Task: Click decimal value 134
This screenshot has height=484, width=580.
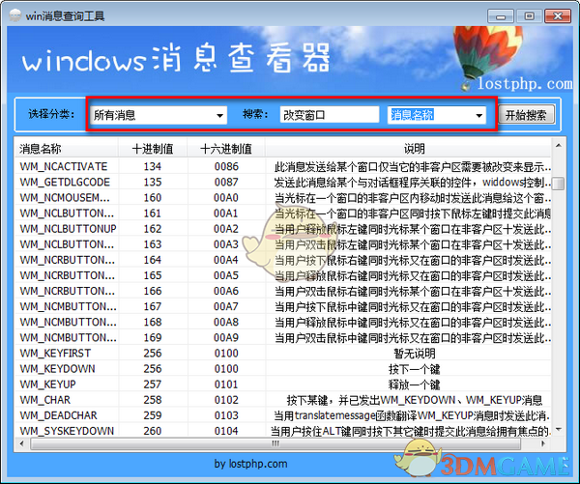Action: 153,166
